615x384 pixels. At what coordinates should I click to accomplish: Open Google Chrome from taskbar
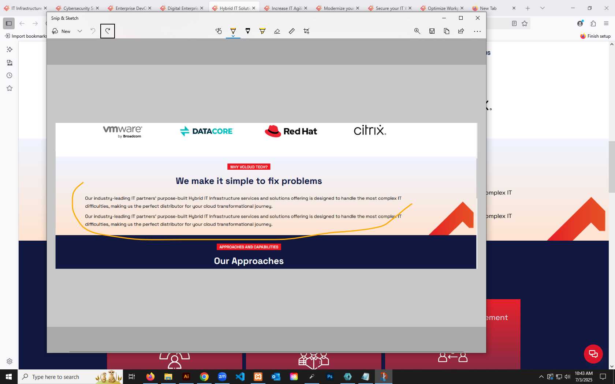(204, 377)
